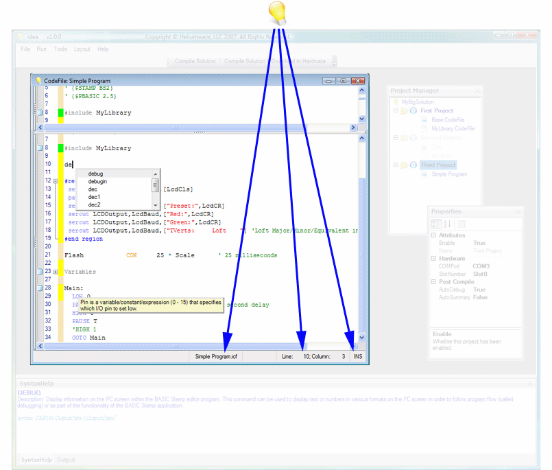Click the Third Project folder icon
The height and width of the screenshot is (470, 552).
(405, 165)
